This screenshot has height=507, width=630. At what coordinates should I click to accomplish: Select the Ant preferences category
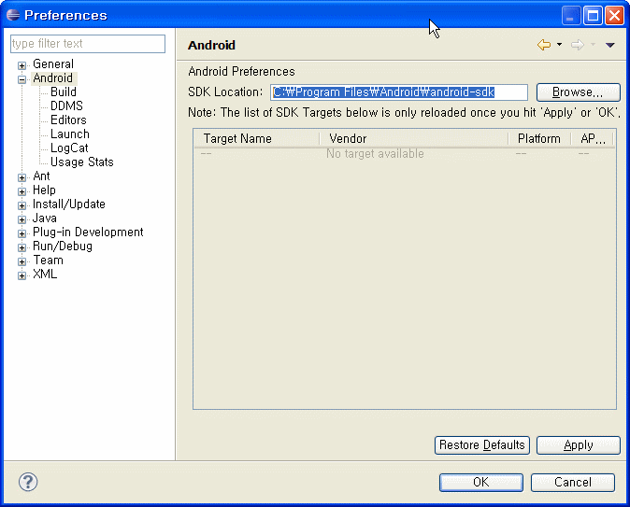(41, 176)
